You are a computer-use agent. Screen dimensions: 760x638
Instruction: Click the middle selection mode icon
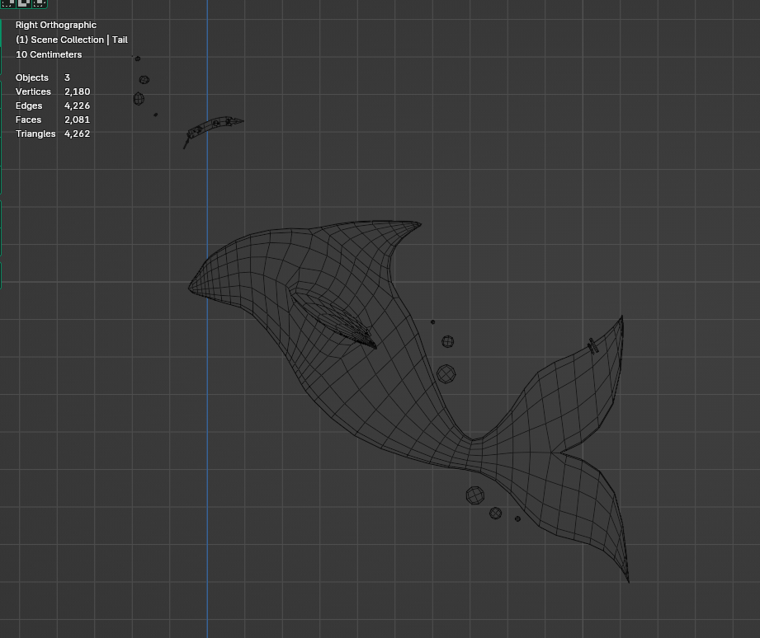[x=23, y=3]
